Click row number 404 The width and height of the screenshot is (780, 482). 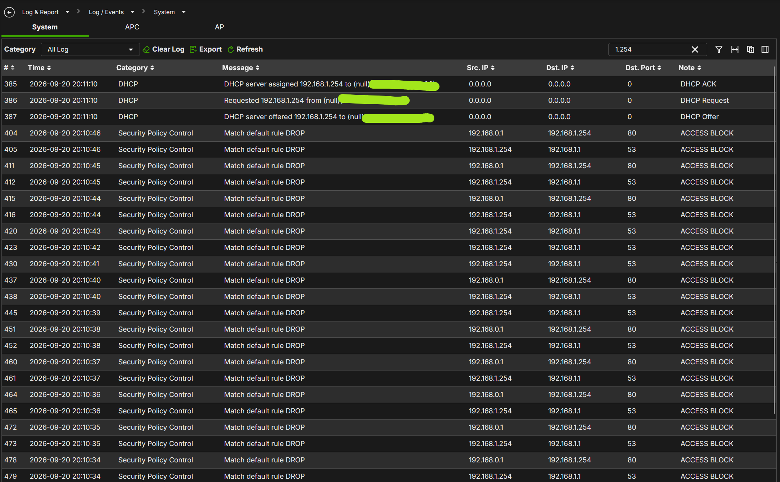click(x=11, y=133)
